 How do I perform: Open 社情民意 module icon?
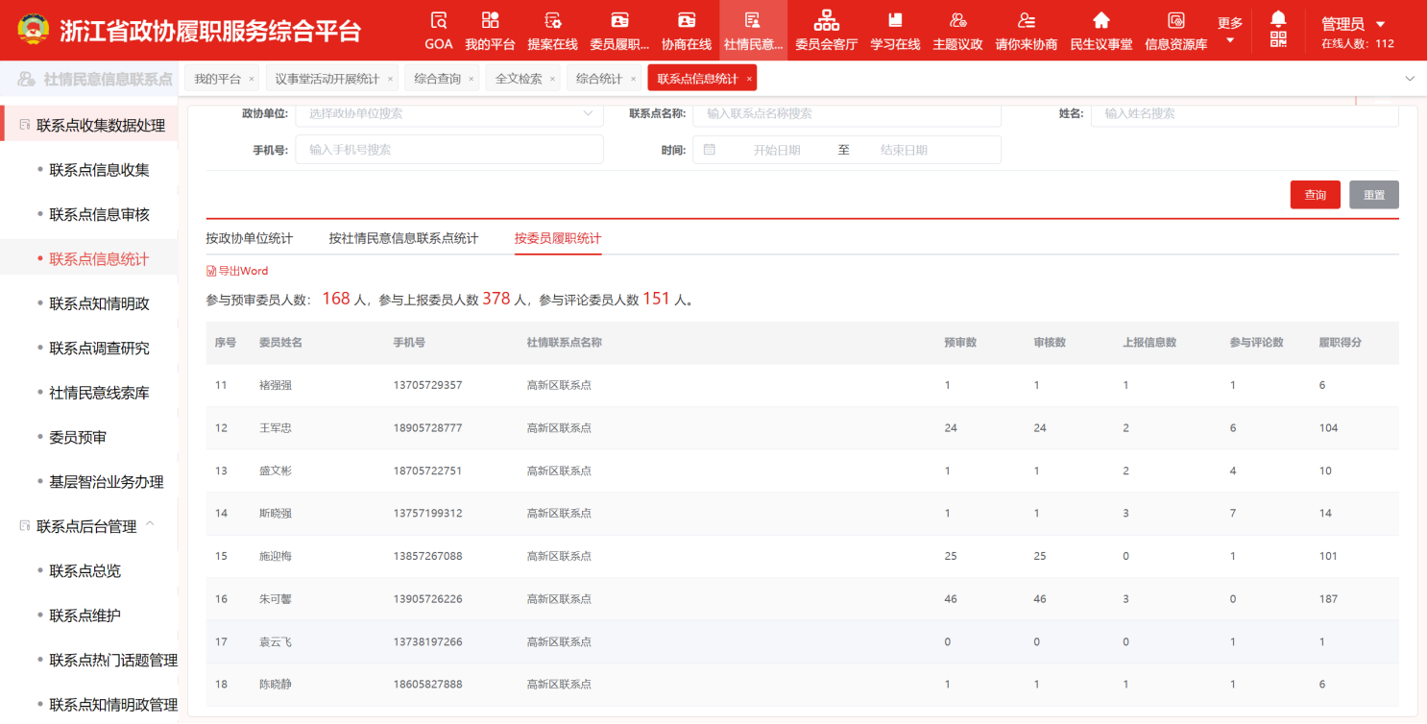point(753,20)
